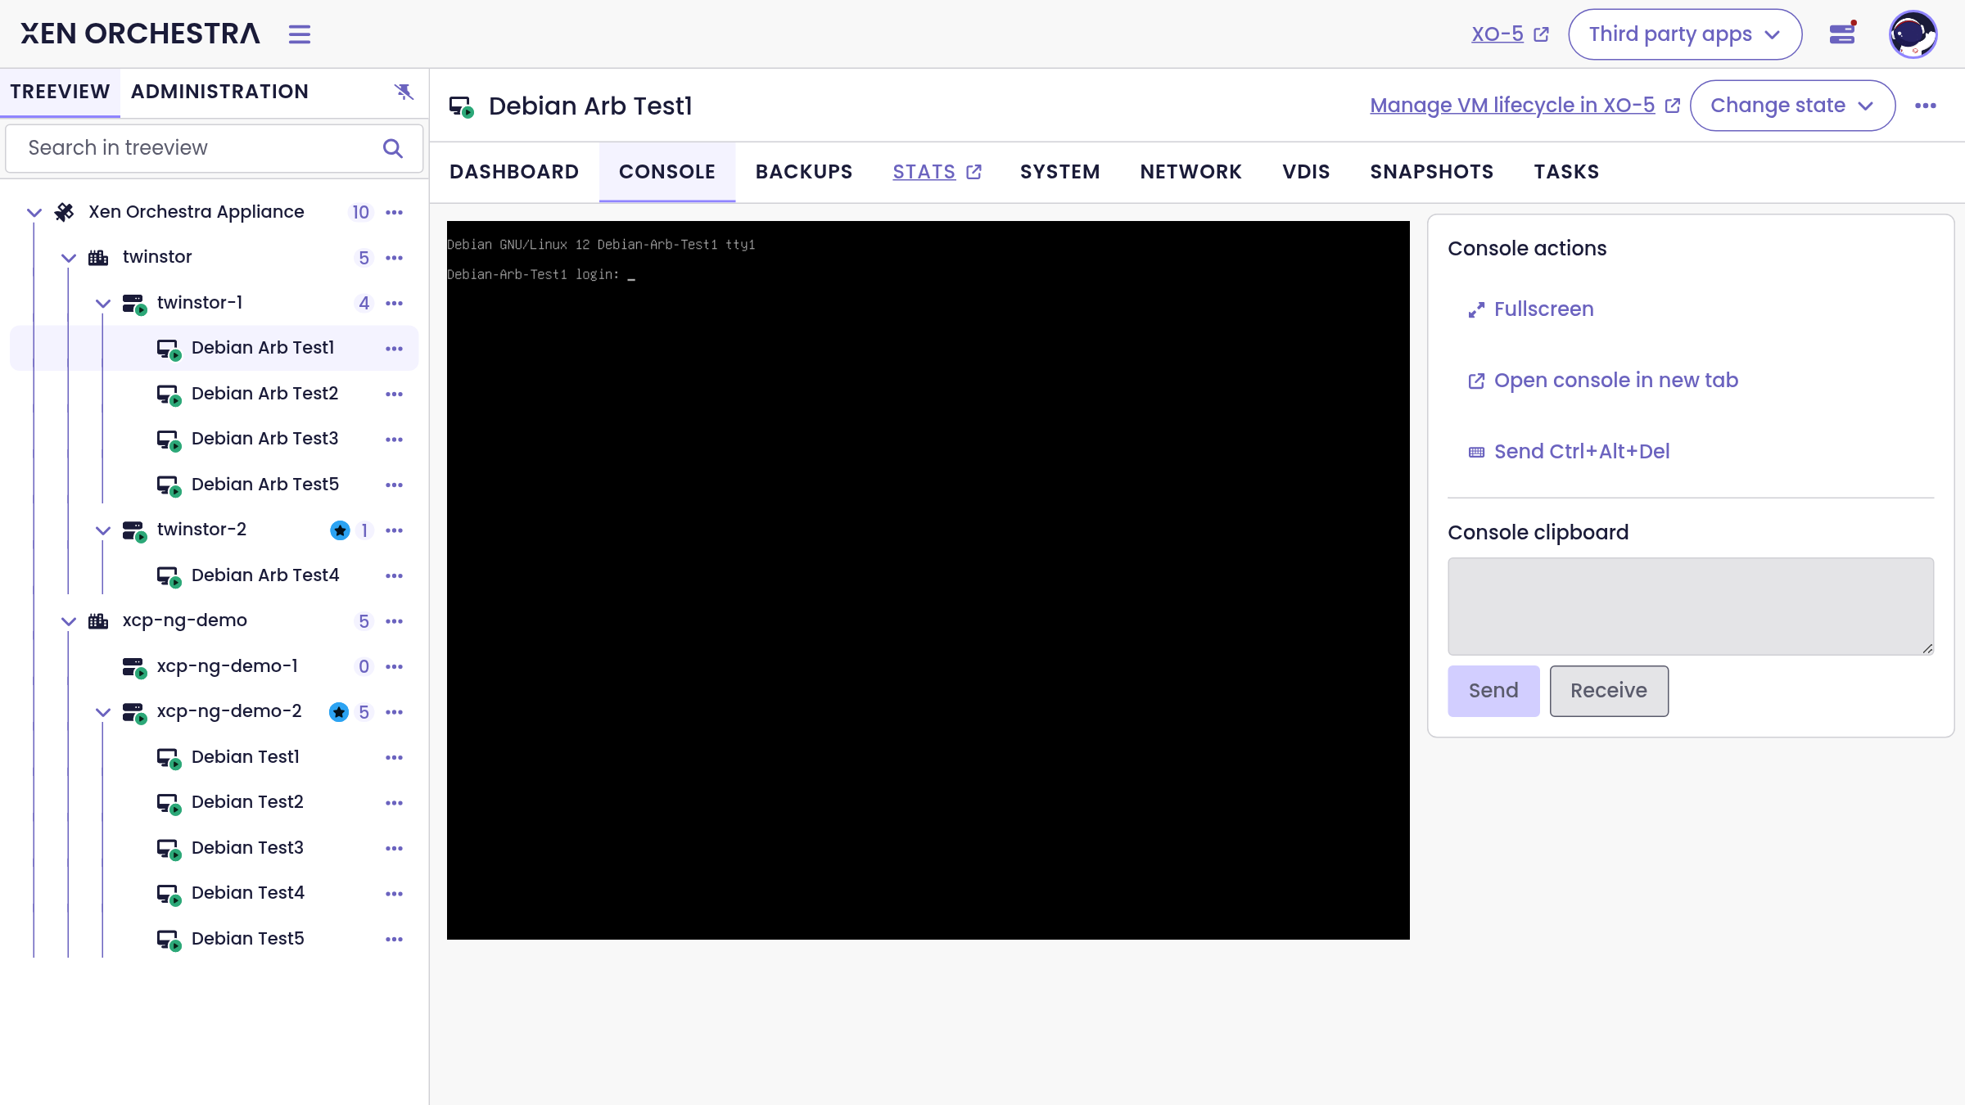Switch to the Administration sidebar tab
The width and height of the screenshot is (1965, 1105).
219,92
